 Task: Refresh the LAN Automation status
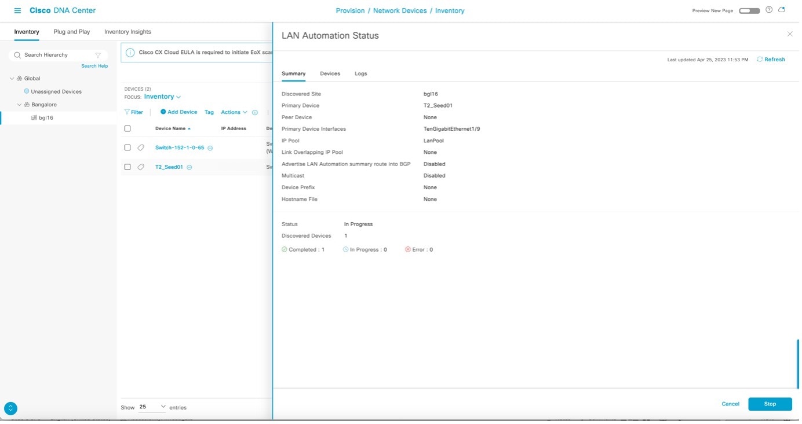pos(771,60)
